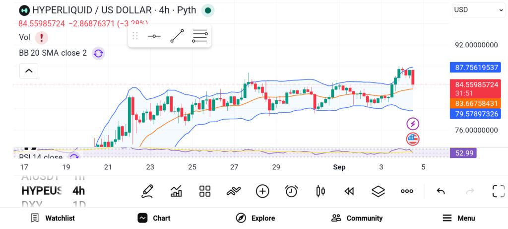Image resolution: width=508 pixels, height=229 pixels.
Task: Open the chart type lines icon
Action: (234, 191)
